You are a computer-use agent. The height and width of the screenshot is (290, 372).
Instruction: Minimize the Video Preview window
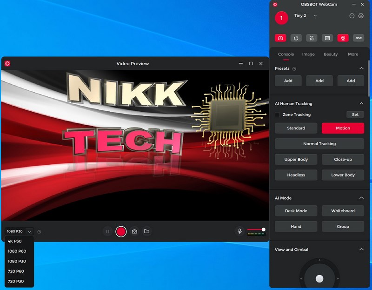241,63
